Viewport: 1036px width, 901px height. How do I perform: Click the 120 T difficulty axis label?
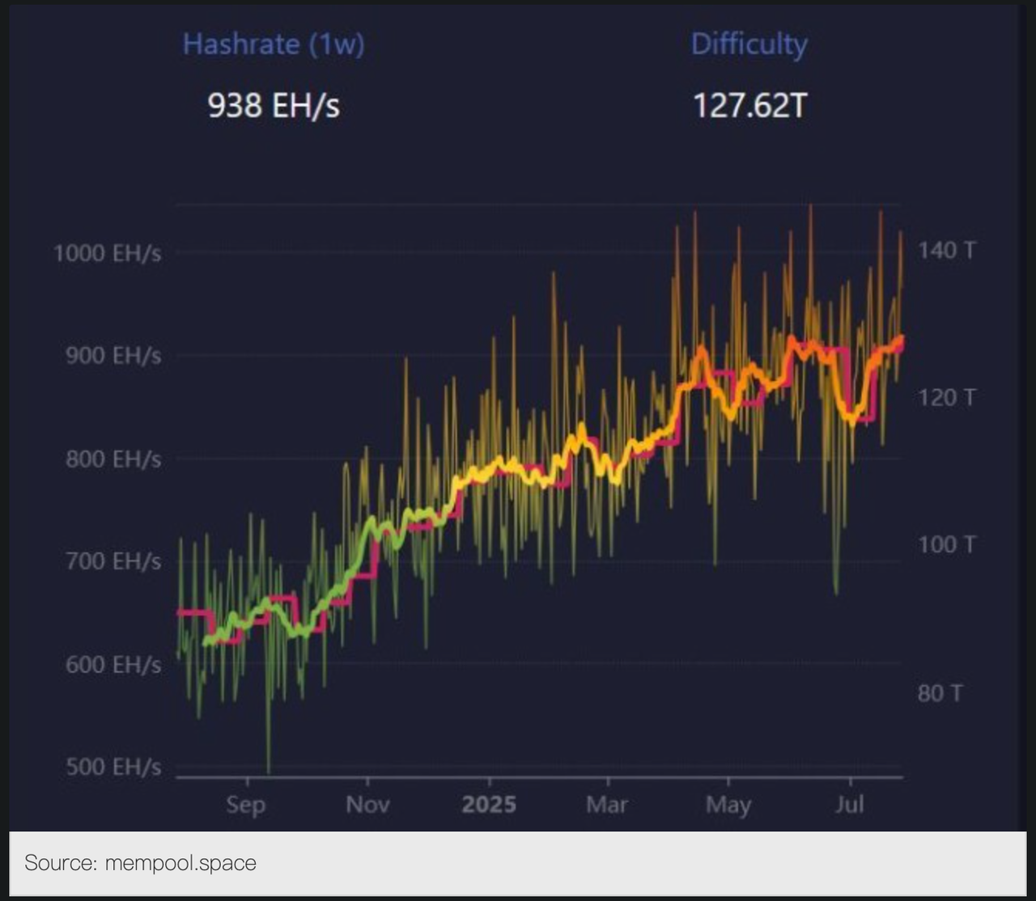(x=946, y=397)
